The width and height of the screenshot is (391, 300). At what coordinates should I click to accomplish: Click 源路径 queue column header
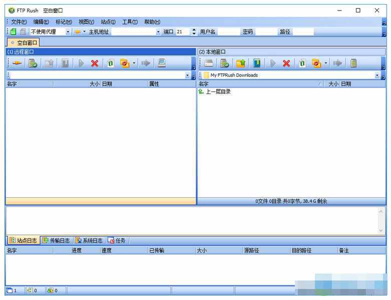(266, 250)
